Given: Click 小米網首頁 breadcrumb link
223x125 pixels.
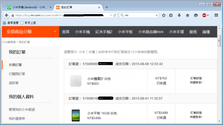Looking at the screenshot, I should [x=9, y=42].
